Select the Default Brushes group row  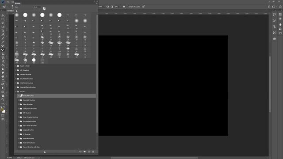[57, 96]
